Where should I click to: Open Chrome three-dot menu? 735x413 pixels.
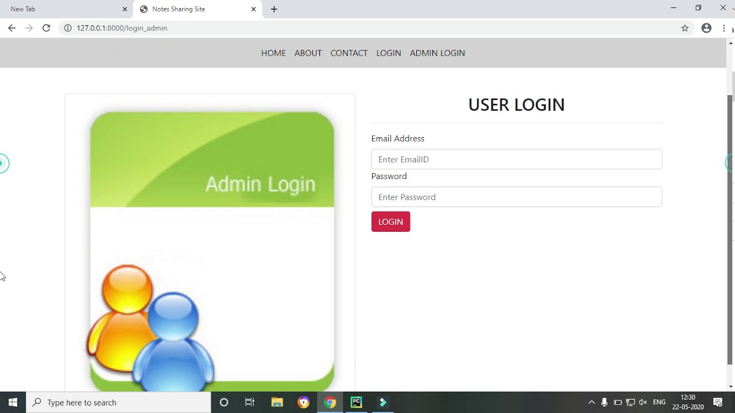724,28
